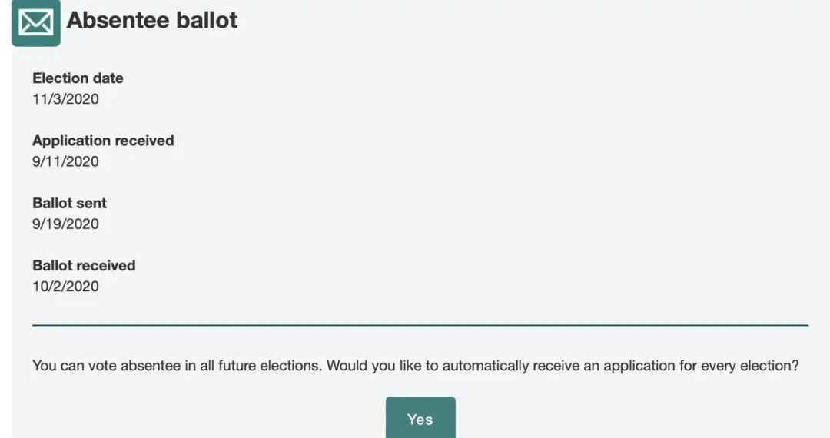Click the Election date label
Viewport: 830px width, 438px height.
point(78,78)
